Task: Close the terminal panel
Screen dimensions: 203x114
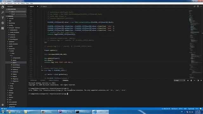Action: point(201,80)
